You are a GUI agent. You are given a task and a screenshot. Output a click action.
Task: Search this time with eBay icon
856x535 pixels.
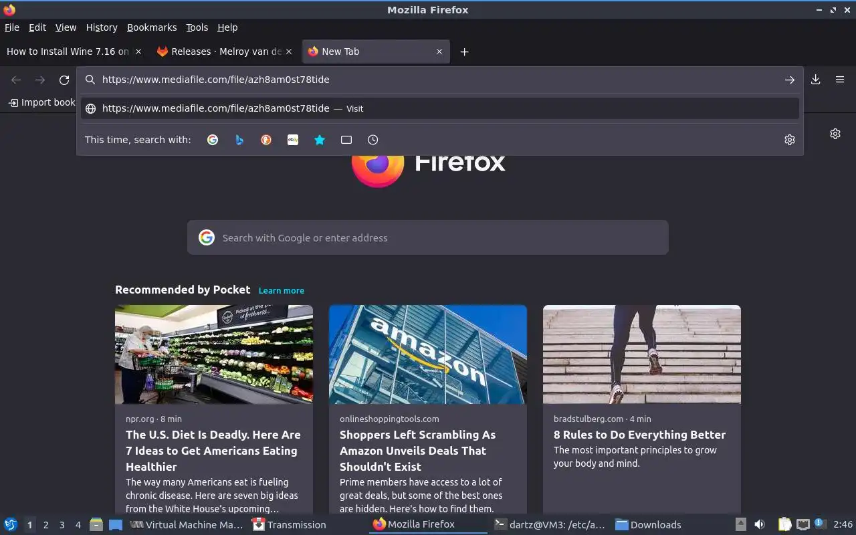293,140
